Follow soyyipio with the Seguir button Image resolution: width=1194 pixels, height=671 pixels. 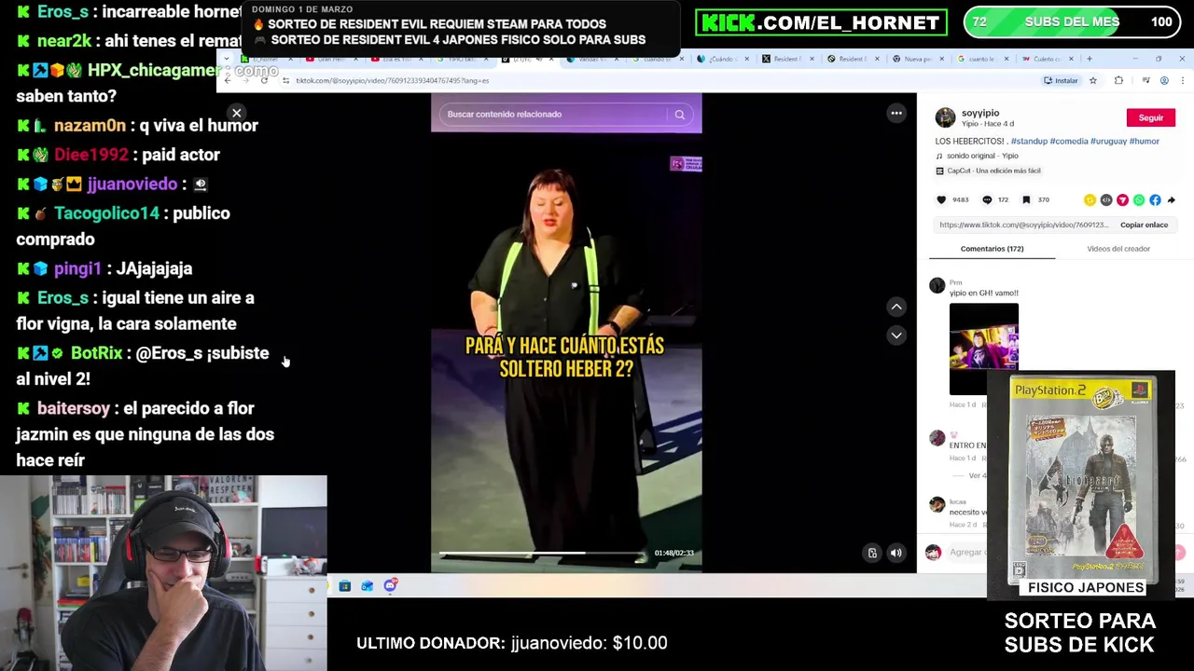pos(1151,117)
